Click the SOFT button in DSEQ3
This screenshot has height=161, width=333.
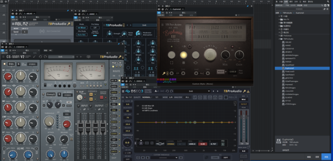[x=226, y=158]
